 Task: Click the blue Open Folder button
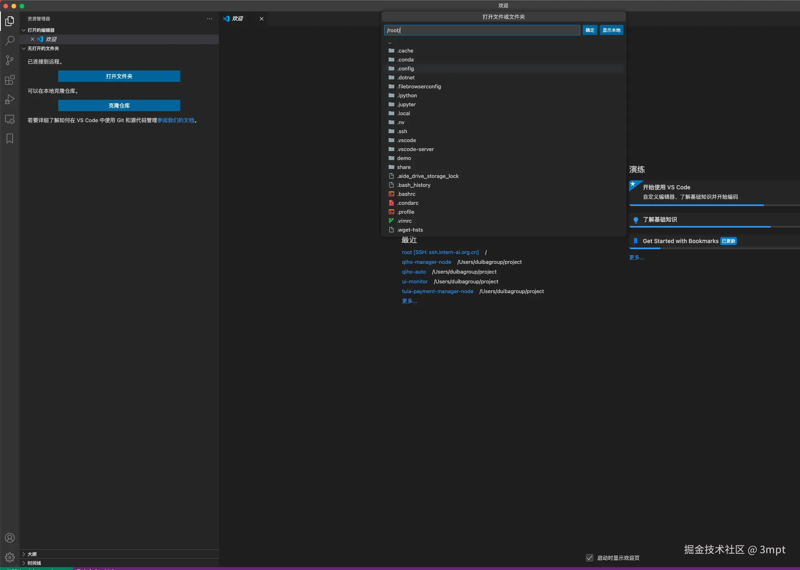point(119,76)
